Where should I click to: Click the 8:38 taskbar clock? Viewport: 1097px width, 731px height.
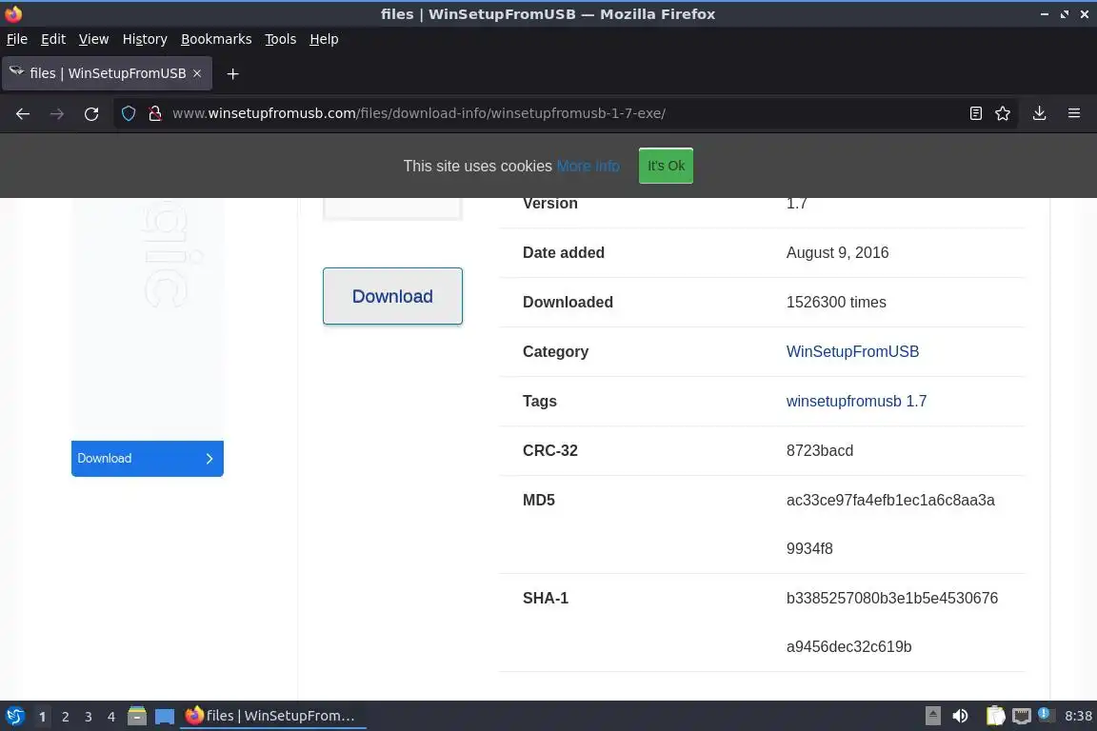1078,717
